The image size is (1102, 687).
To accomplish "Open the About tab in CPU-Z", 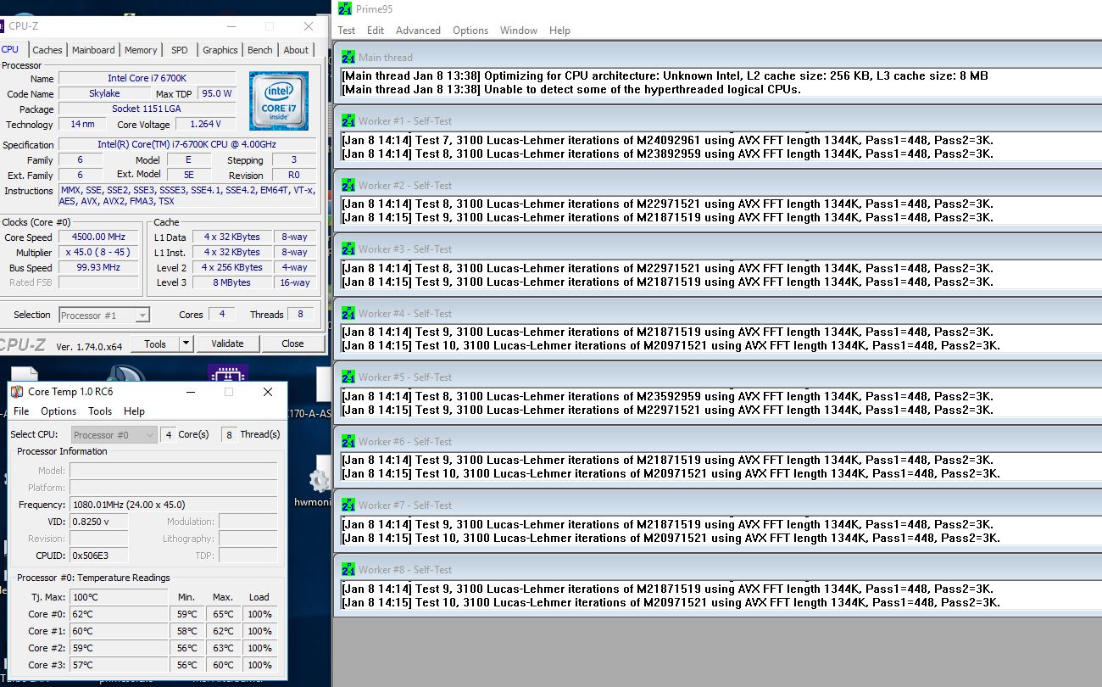I will 296,50.
